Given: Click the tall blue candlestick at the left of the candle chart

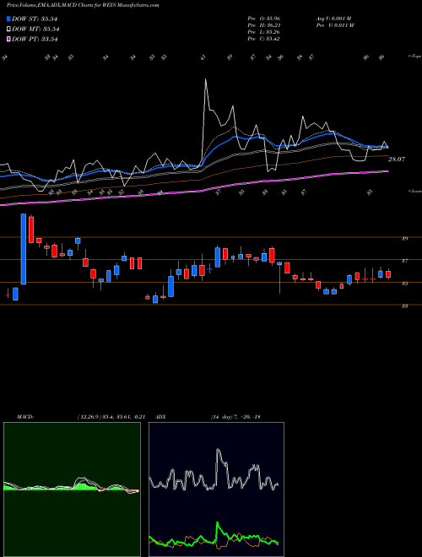Looking at the screenshot, I should pyautogui.click(x=24, y=249).
